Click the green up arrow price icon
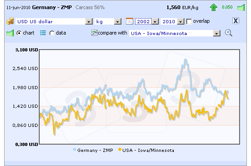The width and height of the screenshot is (251, 166). tap(214, 7)
